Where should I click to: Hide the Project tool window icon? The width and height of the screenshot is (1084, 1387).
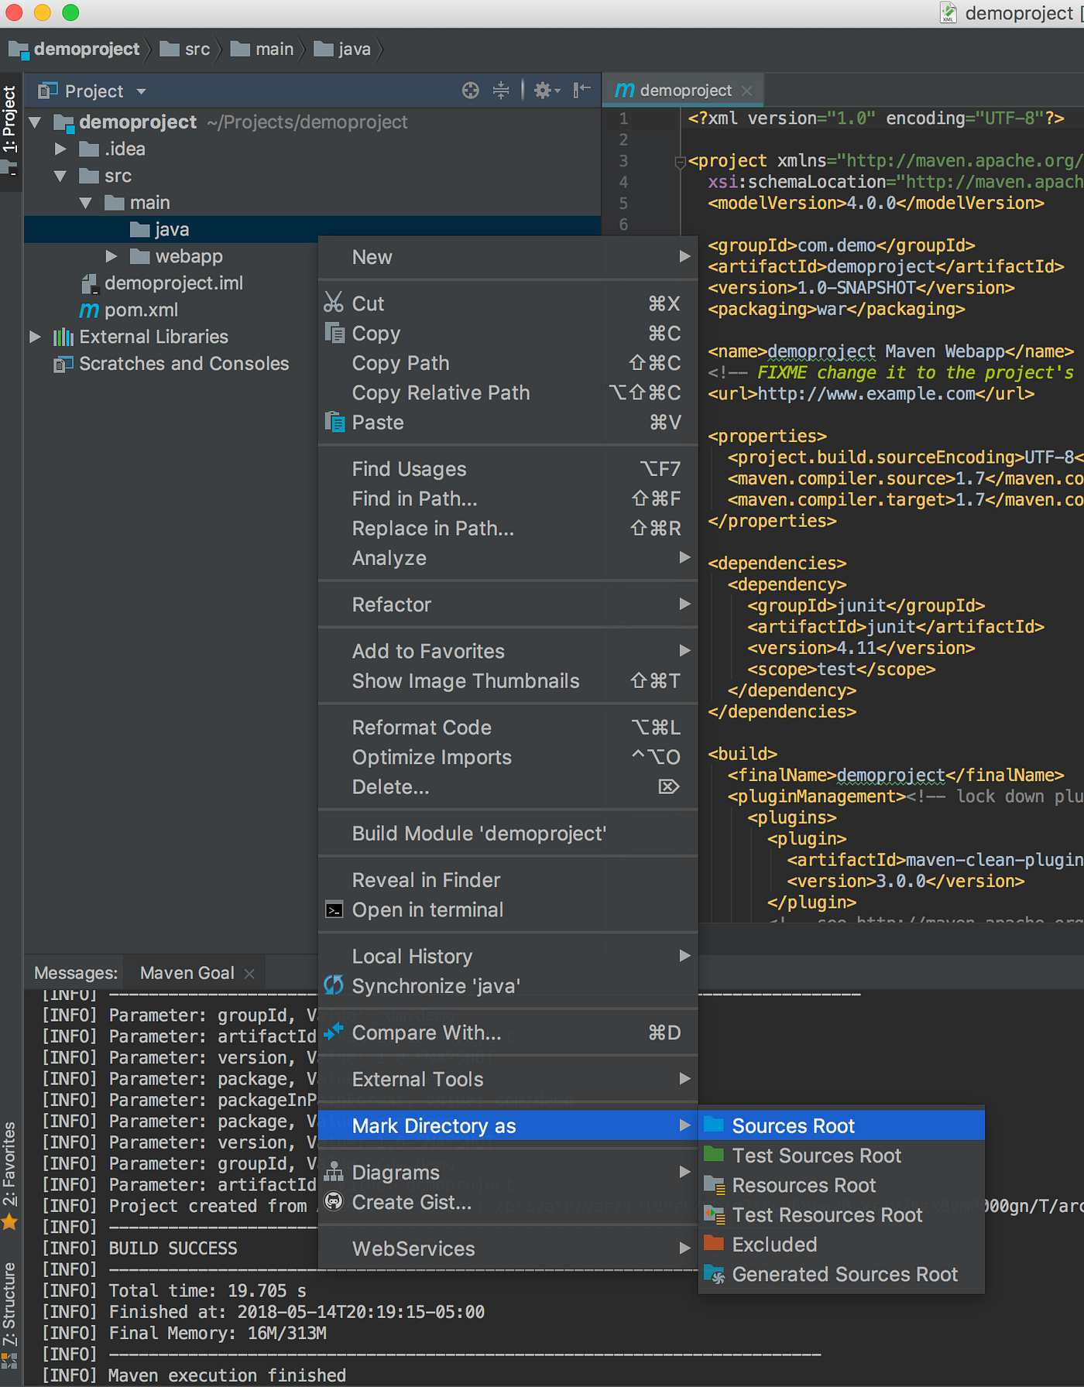581,91
